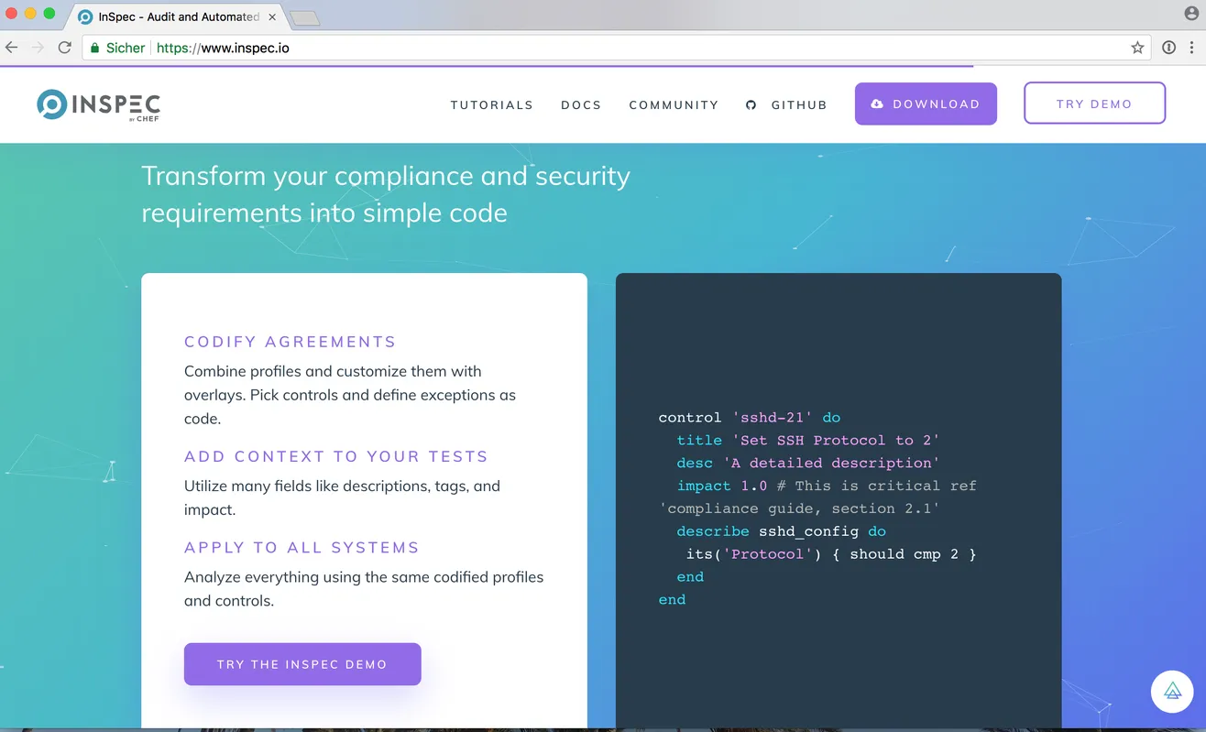Viewport: 1206px width, 732px height.
Task: Click the paragraph 'Analyze everything using the same'
Action: point(364,589)
